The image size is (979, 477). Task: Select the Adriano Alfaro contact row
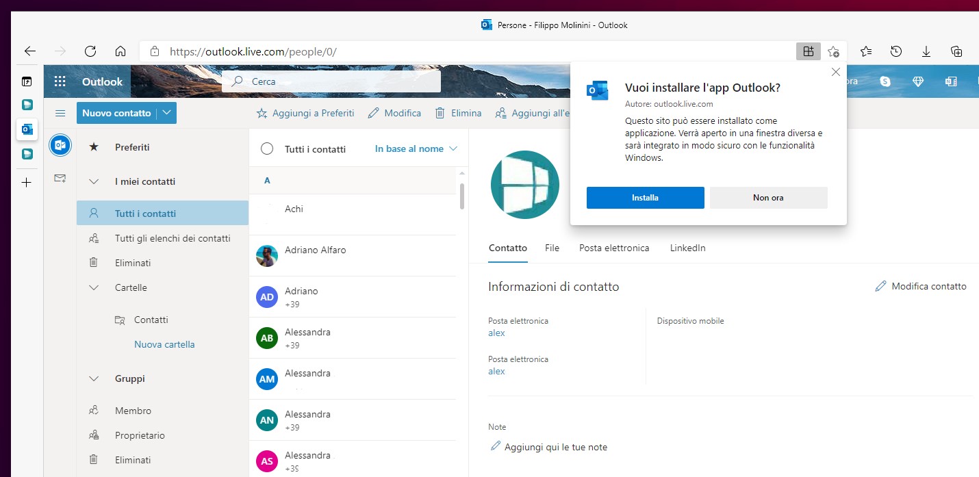point(353,256)
